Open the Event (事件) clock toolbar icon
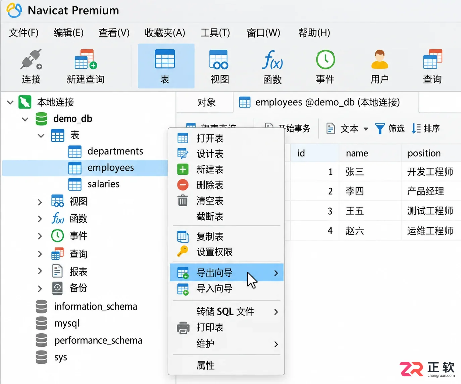Image resolution: width=461 pixels, height=384 pixels. tap(325, 59)
